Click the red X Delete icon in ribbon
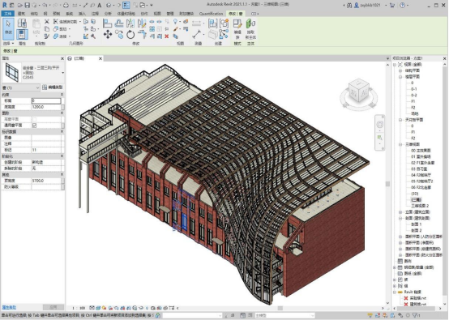The image size is (449, 320). point(167,36)
